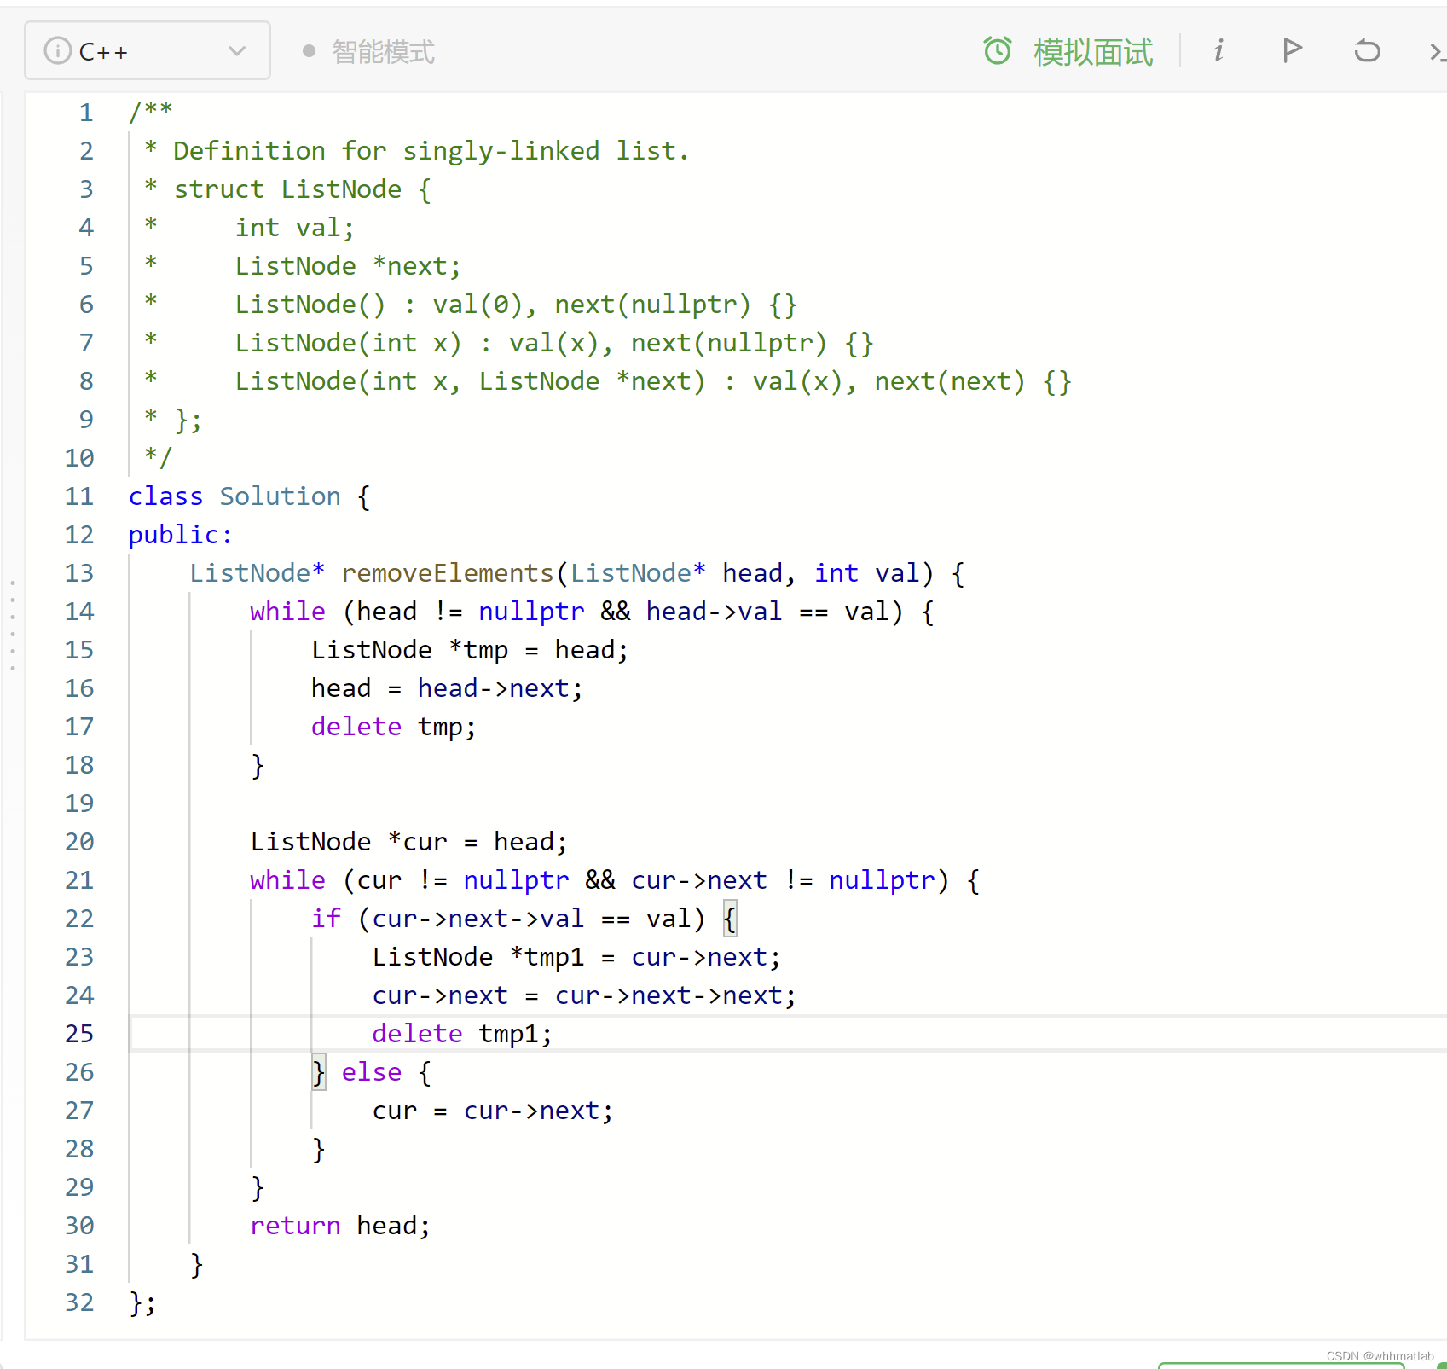The image size is (1447, 1369).
Task: Click 'ListNode *next;' comment on line 5
Action: [348, 266]
